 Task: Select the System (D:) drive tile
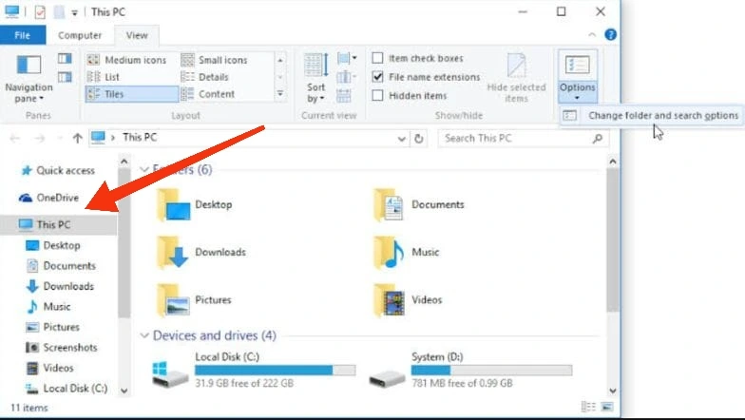(470, 370)
